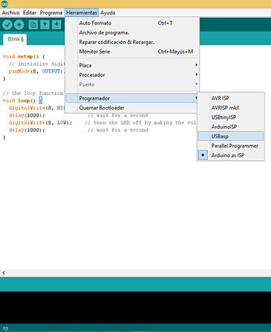The width and height of the screenshot is (271, 332).
Task: Open the Programa menu
Action: (51, 13)
